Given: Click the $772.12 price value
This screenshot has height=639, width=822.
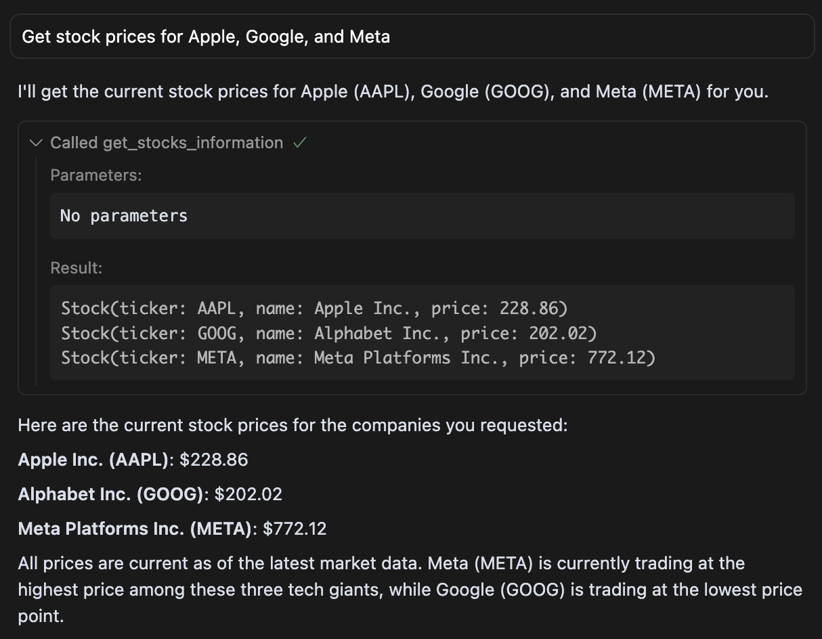Looking at the screenshot, I should point(295,529).
